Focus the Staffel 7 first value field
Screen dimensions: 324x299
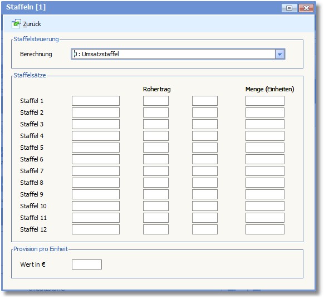(x=96, y=171)
